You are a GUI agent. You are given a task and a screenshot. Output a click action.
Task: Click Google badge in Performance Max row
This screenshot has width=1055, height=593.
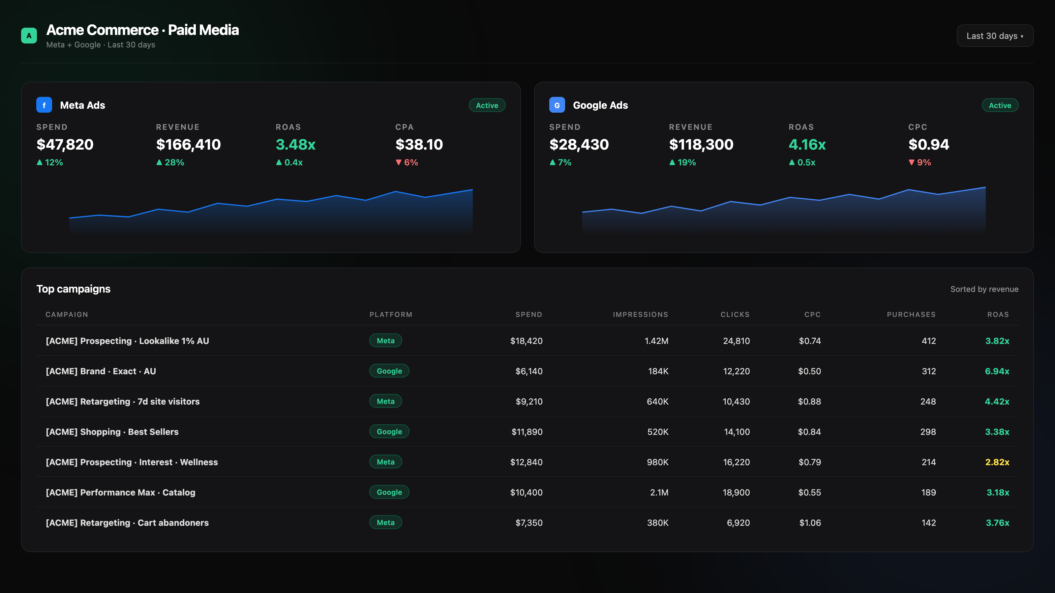coord(389,492)
